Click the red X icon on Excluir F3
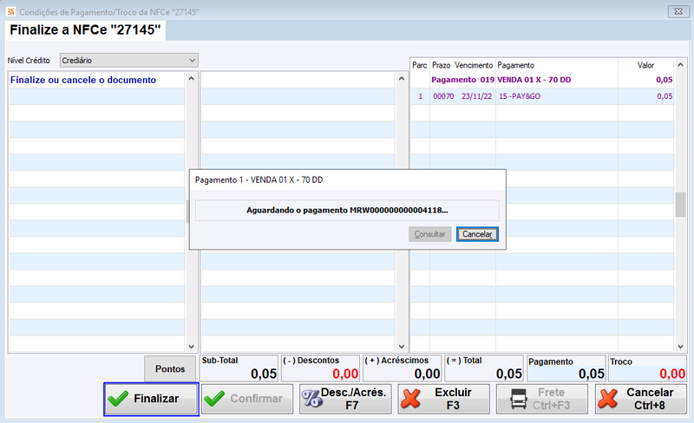This screenshot has width=694, height=423. 410,399
